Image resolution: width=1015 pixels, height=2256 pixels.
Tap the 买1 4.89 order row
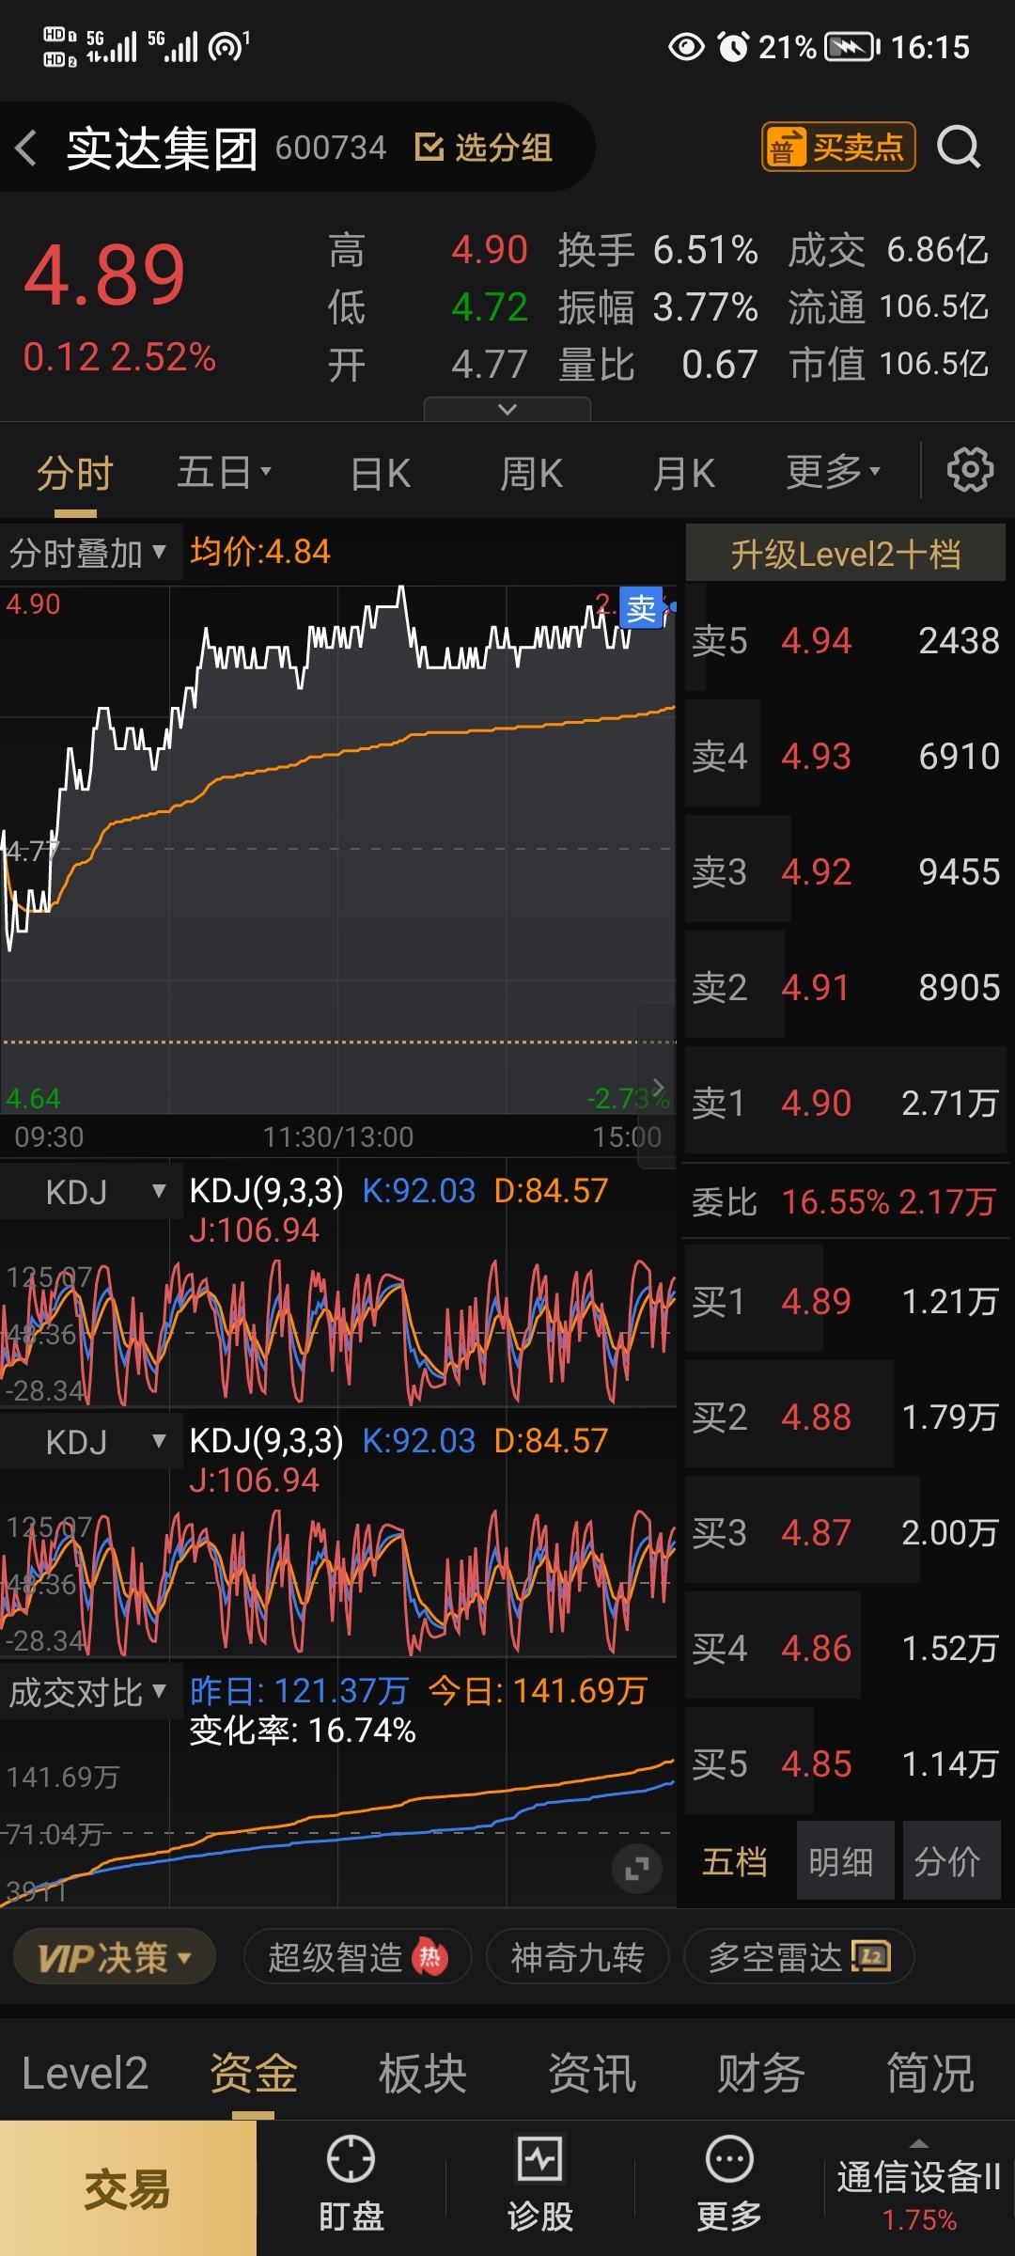pos(846,1301)
